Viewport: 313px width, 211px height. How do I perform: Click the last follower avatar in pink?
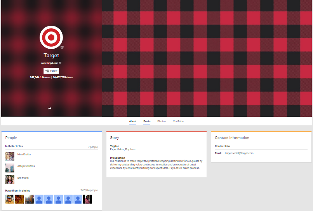88,199
